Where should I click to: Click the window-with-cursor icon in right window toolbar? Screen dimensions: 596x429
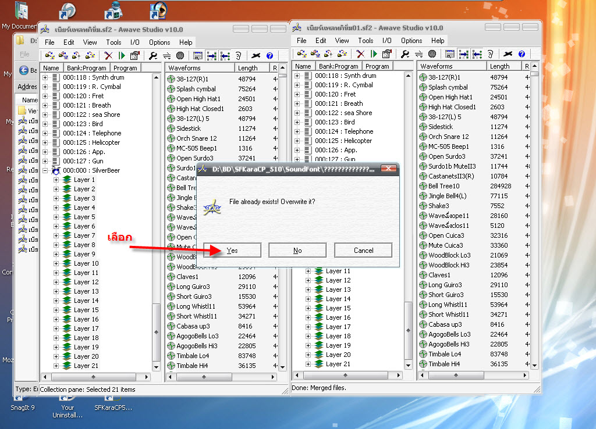click(450, 54)
